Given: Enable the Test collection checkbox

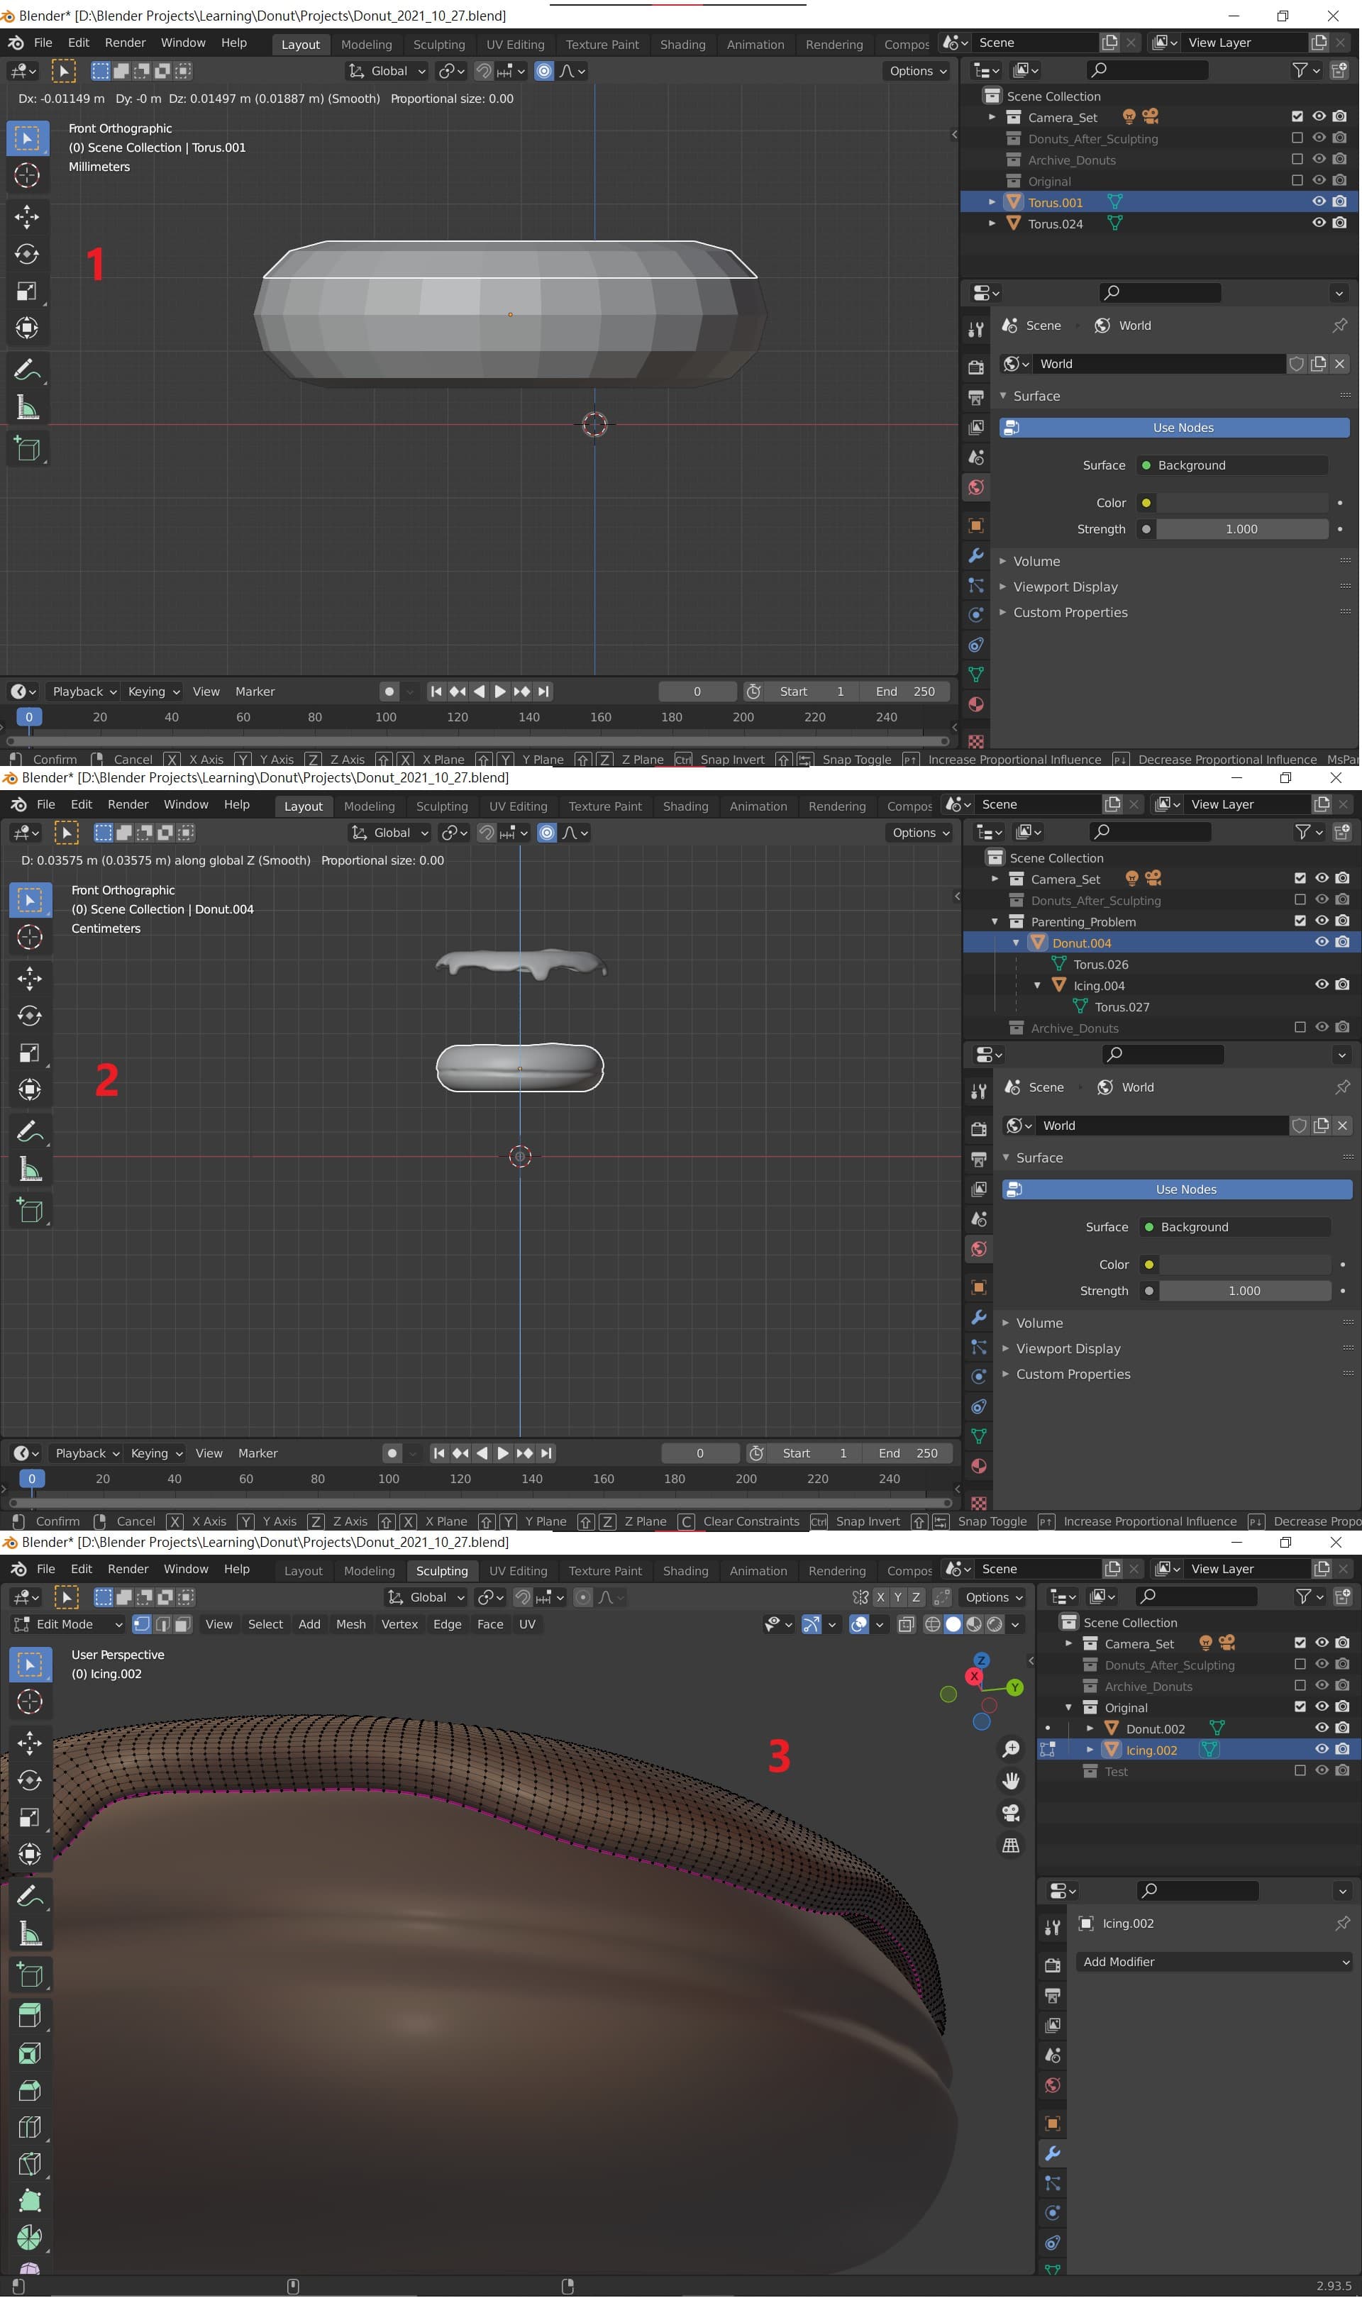Looking at the screenshot, I should click(1300, 1770).
